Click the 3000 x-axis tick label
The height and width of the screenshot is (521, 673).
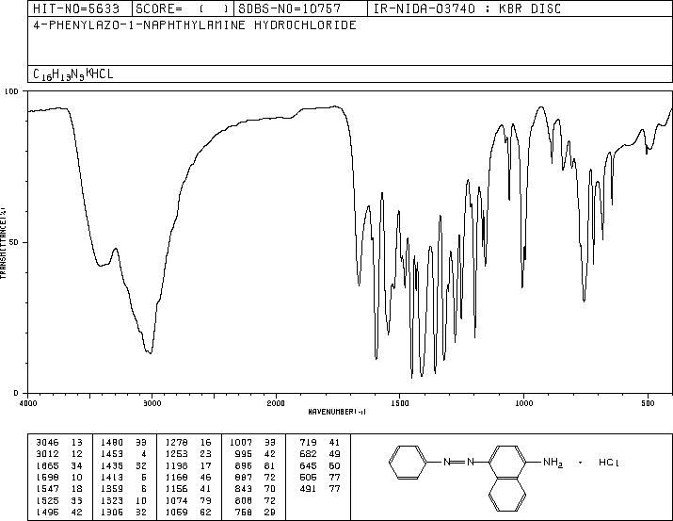tap(152, 403)
